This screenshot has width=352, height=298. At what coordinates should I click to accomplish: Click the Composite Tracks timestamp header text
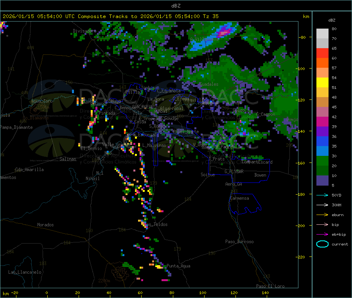[x=111, y=16]
